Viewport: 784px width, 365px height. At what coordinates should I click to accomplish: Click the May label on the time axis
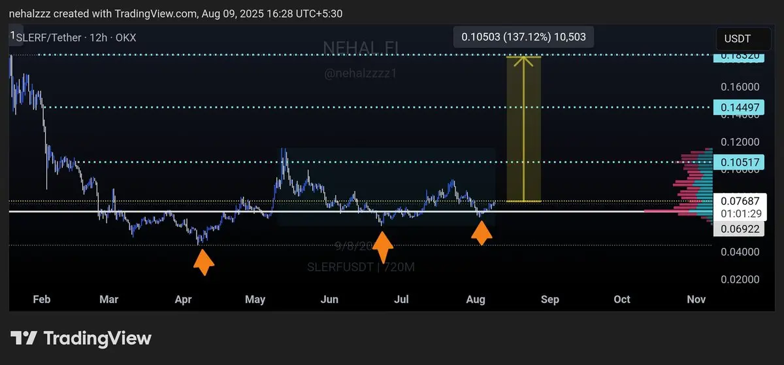tap(255, 300)
